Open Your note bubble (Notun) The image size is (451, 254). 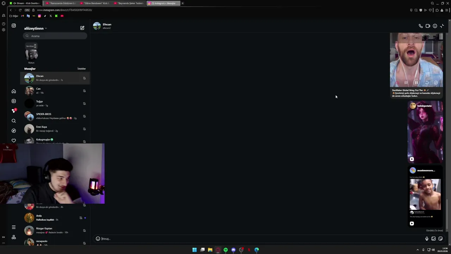tap(31, 54)
